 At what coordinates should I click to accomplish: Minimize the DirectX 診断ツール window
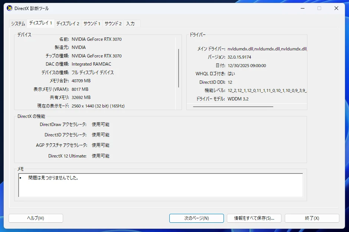pos(302,8)
